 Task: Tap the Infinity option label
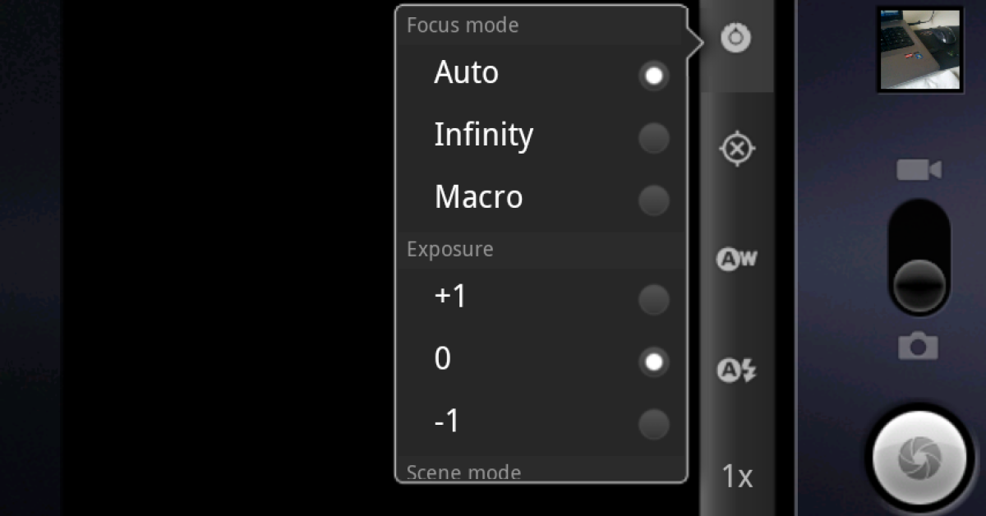[483, 135]
